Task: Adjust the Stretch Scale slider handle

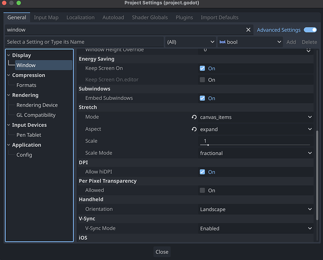Action: (208, 145)
